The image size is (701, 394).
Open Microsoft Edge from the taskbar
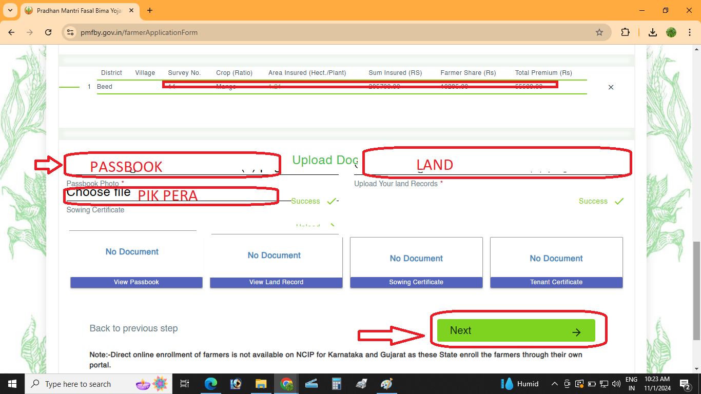pyautogui.click(x=211, y=384)
